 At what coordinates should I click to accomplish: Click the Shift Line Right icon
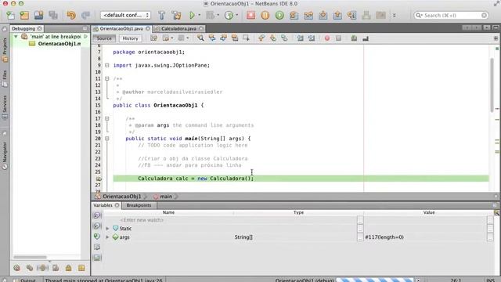pos(312,38)
